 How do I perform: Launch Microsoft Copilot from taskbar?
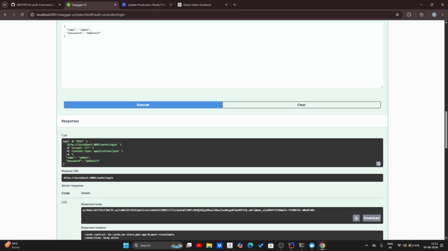coord(240,245)
